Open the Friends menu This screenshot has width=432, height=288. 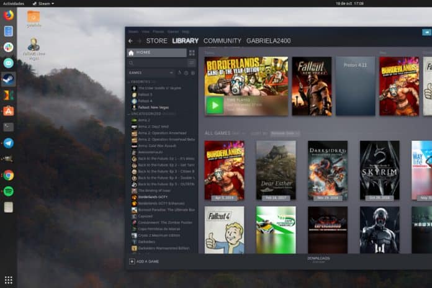click(x=158, y=32)
